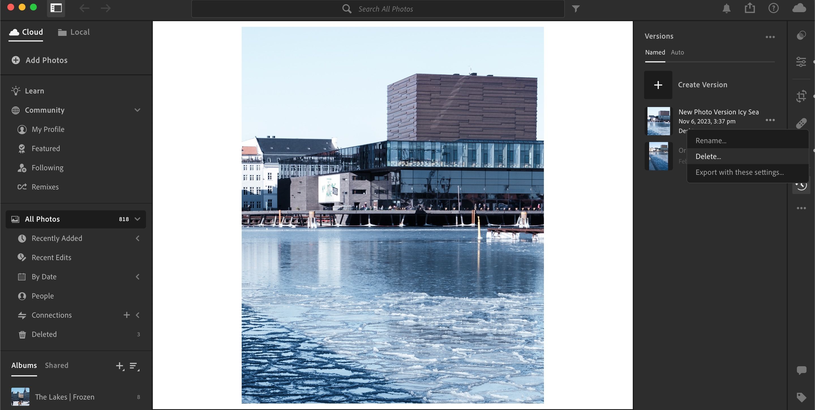Image resolution: width=815 pixels, height=410 pixels.
Task: Open the Keywords panel tag icon
Action: point(801,397)
